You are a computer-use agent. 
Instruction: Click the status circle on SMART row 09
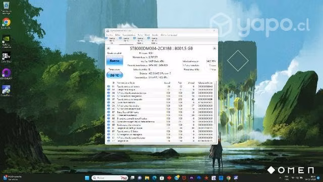[x=109, y=103]
